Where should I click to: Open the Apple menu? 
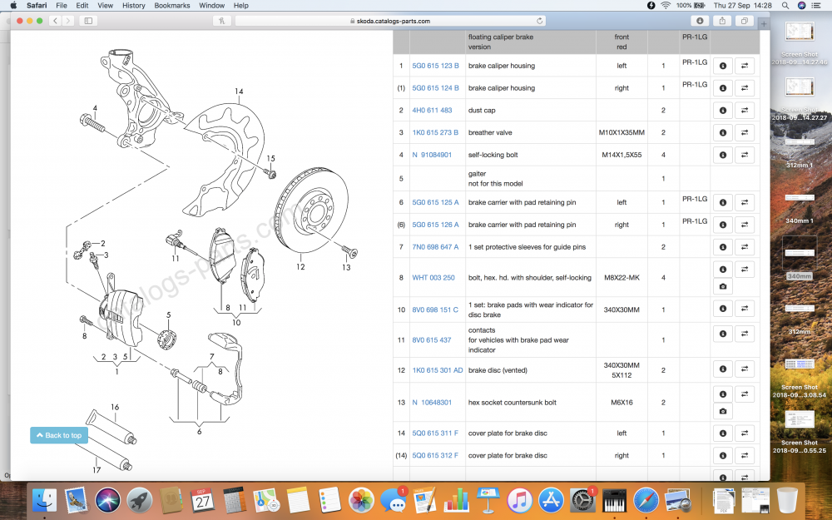point(13,5)
